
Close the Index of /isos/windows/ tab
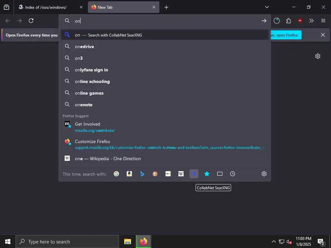pos(81,7)
